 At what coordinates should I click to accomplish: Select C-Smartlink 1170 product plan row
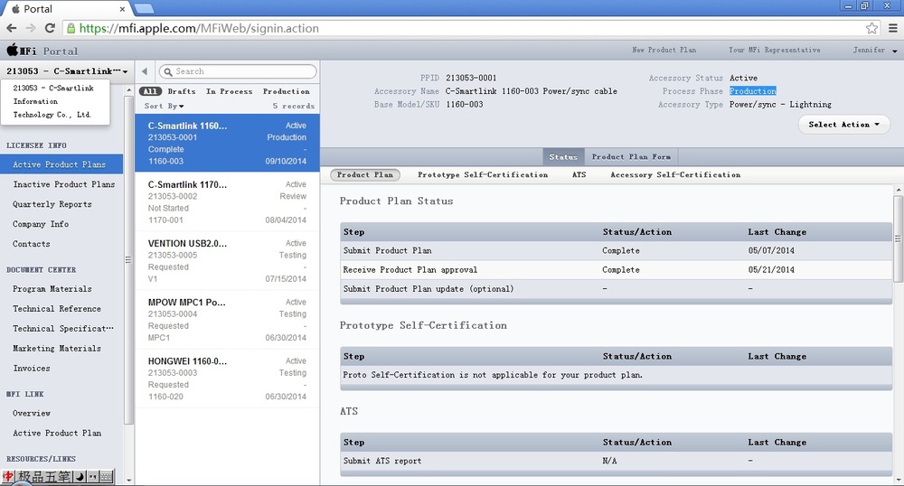[227, 201]
